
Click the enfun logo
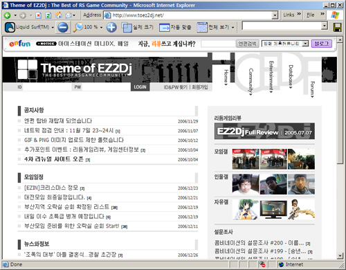click(20, 44)
